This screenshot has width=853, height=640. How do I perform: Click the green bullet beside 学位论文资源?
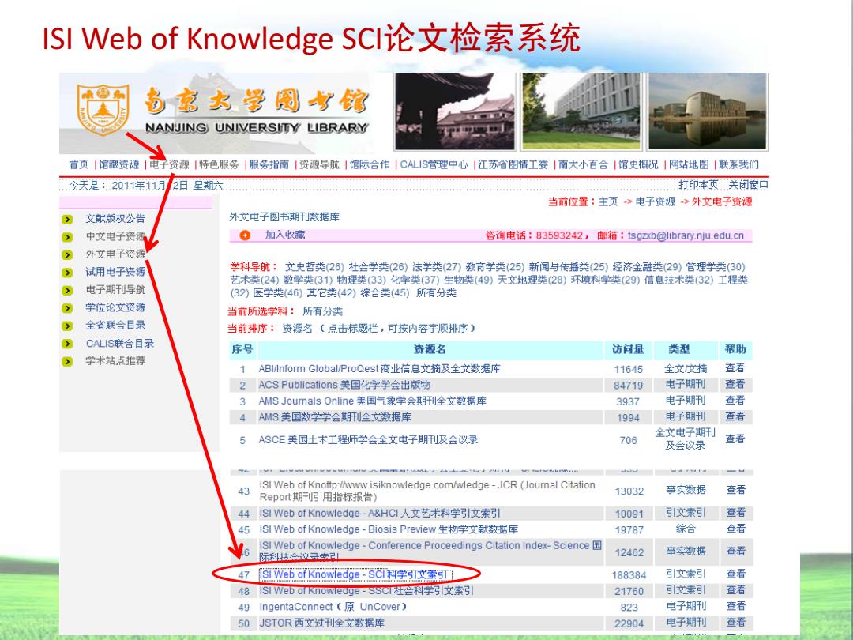pyautogui.click(x=67, y=309)
